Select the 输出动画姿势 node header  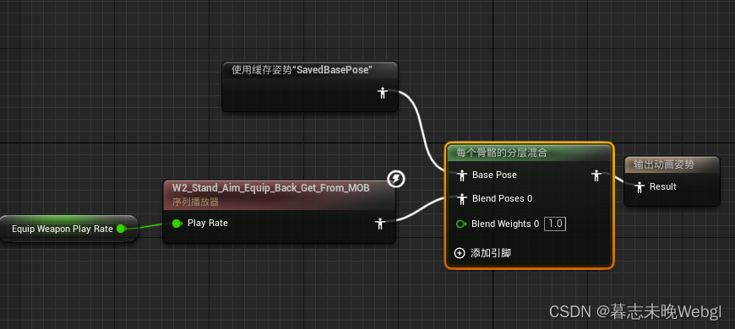coord(672,164)
